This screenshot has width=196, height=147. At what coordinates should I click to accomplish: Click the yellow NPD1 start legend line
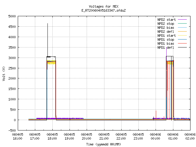[x=183, y=36]
